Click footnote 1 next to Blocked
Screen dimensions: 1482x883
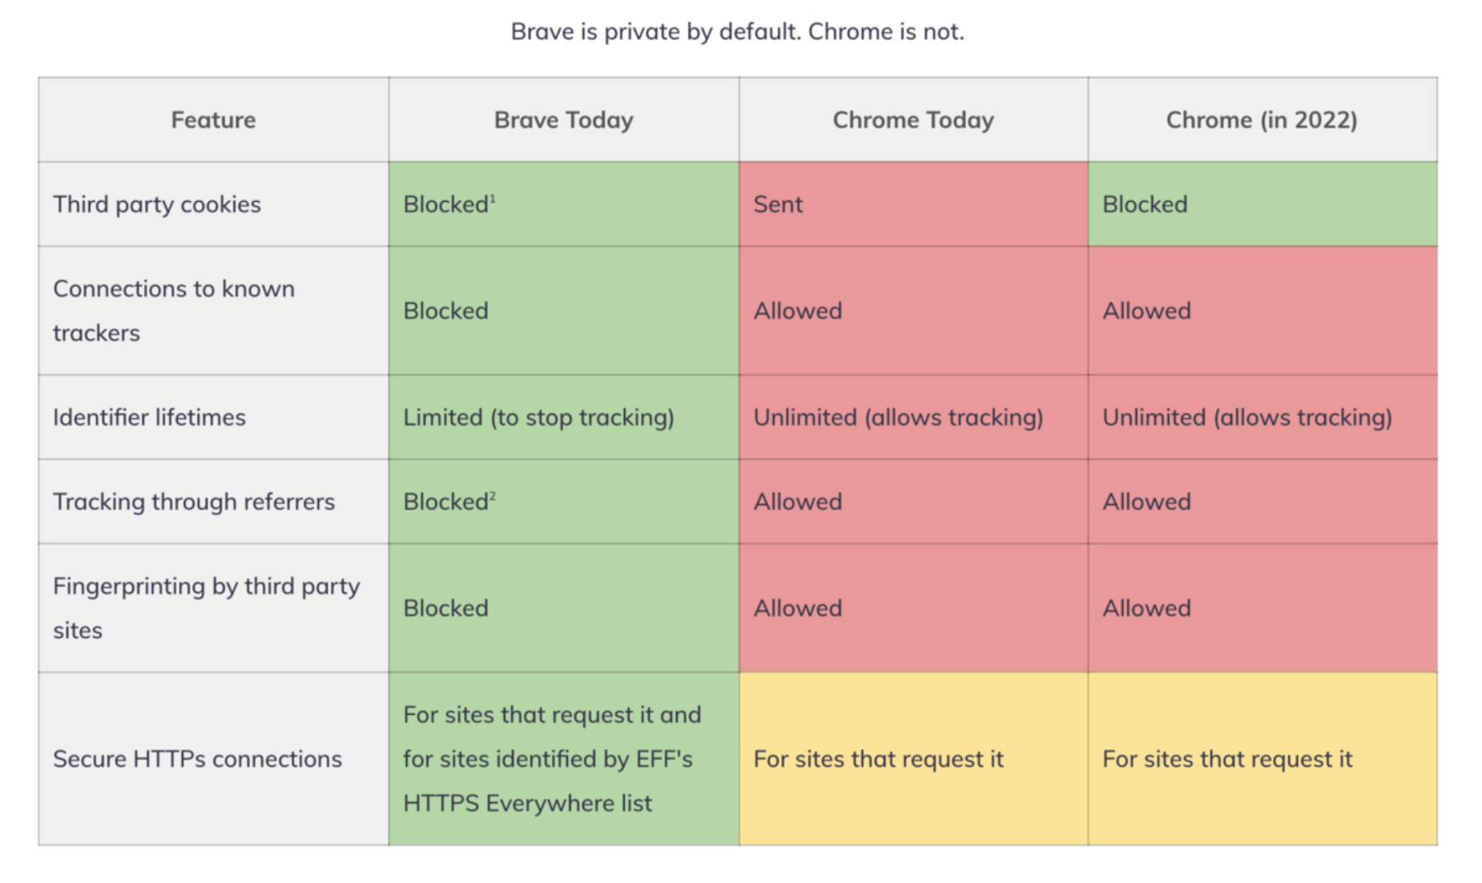493,198
